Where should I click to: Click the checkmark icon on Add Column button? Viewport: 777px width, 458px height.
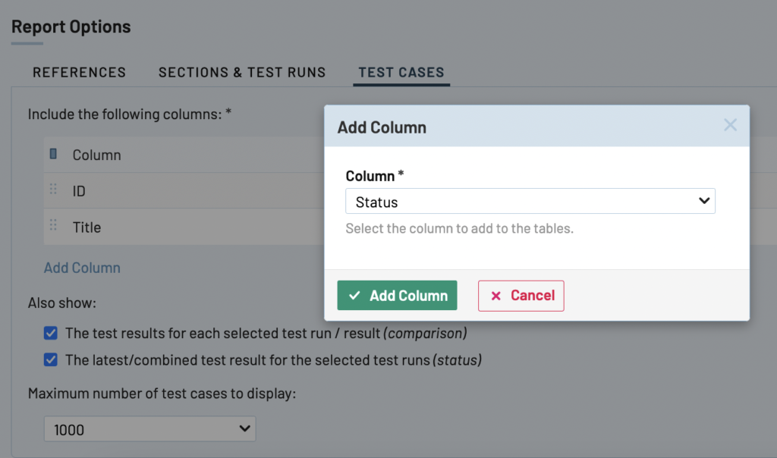click(354, 296)
